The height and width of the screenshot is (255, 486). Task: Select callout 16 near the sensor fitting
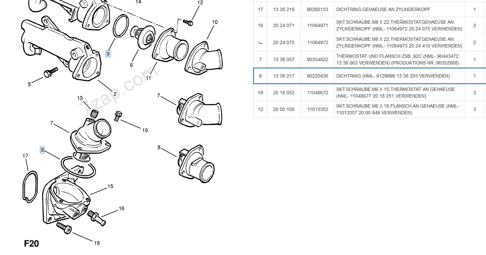pos(121,209)
